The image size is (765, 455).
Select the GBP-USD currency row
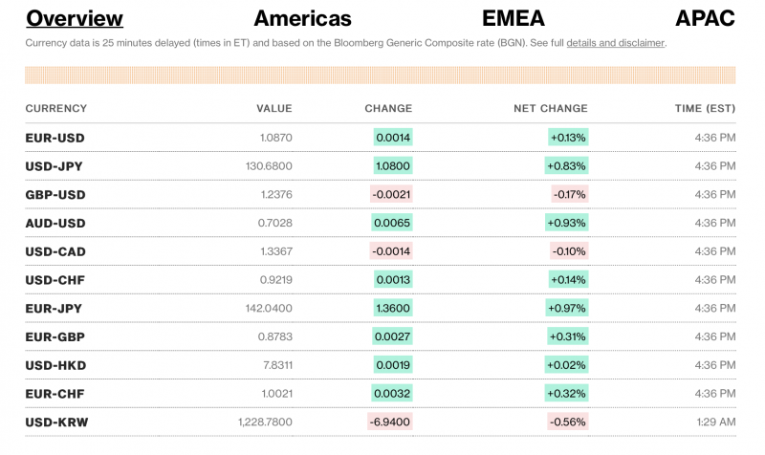[x=55, y=195]
